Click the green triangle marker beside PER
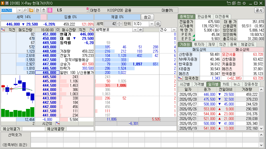Screen dimensions: 266x149 [x=193, y=36]
